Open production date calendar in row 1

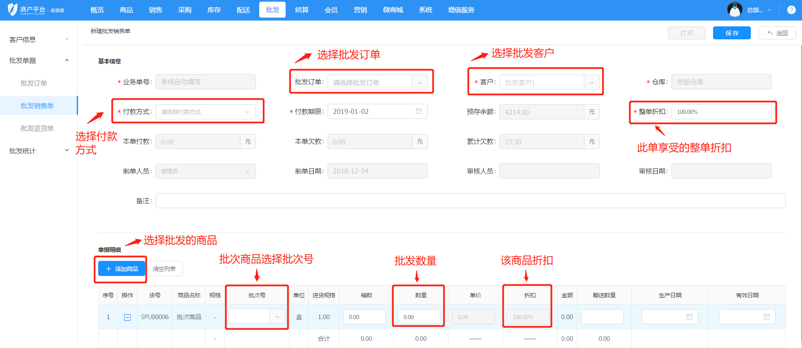pyautogui.click(x=689, y=317)
